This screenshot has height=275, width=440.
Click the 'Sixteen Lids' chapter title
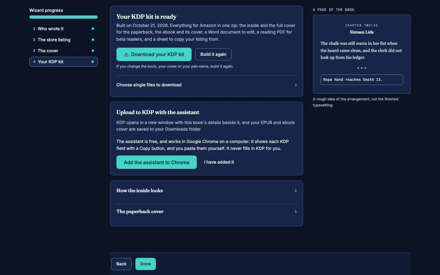[362, 32]
